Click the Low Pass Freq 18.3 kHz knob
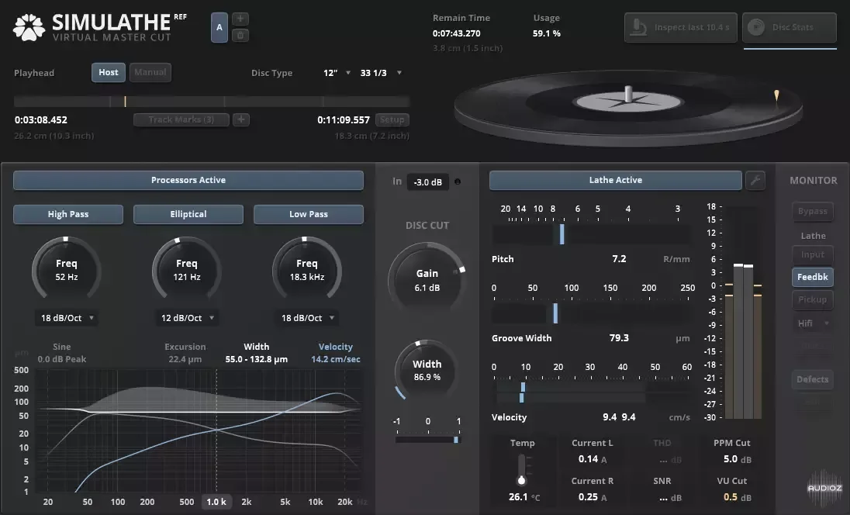The height and width of the screenshot is (515, 850). [x=307, y=269]
